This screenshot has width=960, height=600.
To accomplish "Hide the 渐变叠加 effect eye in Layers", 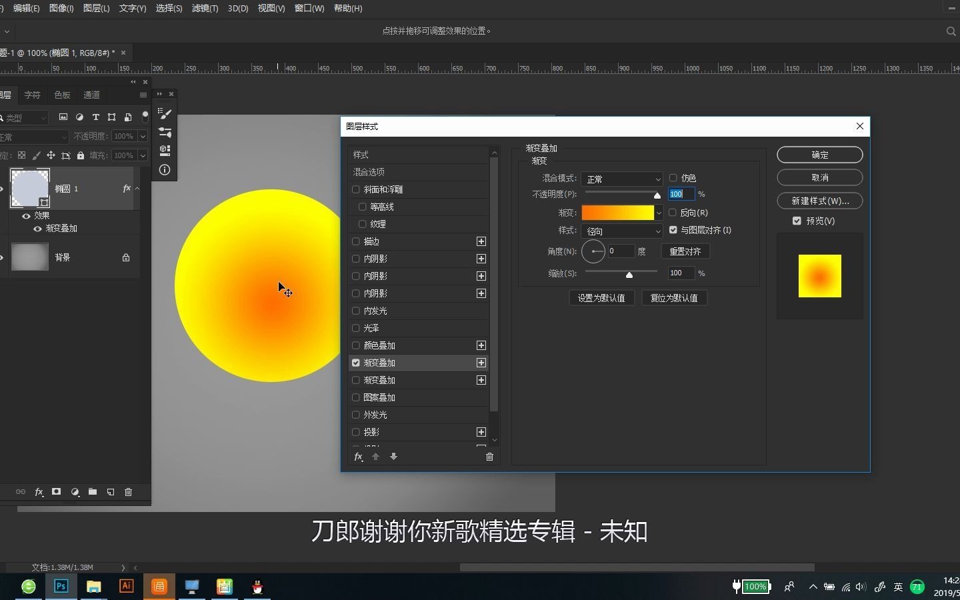I will 37,229.
